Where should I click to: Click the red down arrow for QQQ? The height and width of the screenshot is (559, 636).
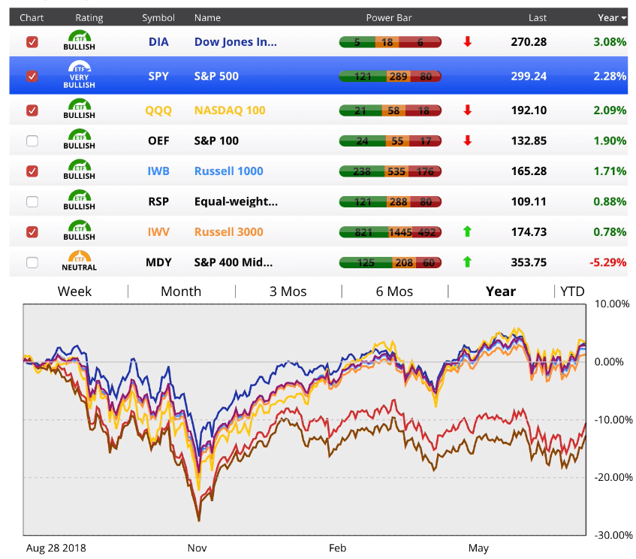(x=467, y=110)
